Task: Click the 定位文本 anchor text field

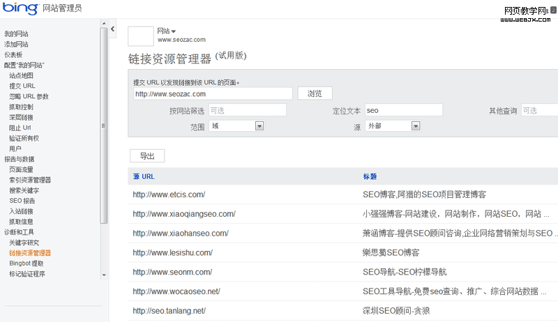Action: pyautogui.click(x=403, y=110)
